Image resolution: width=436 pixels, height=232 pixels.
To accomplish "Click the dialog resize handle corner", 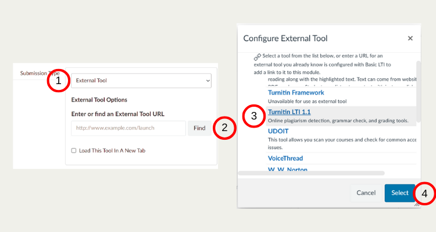I will click(417, 204).
